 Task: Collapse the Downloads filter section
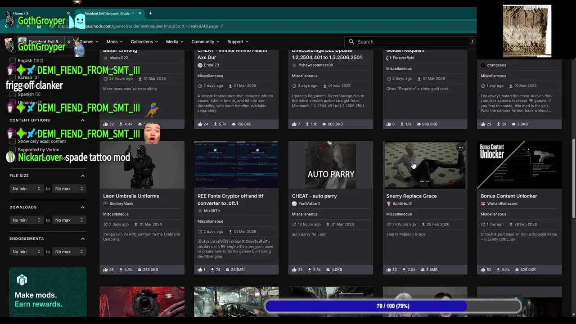tap(83, 207)
